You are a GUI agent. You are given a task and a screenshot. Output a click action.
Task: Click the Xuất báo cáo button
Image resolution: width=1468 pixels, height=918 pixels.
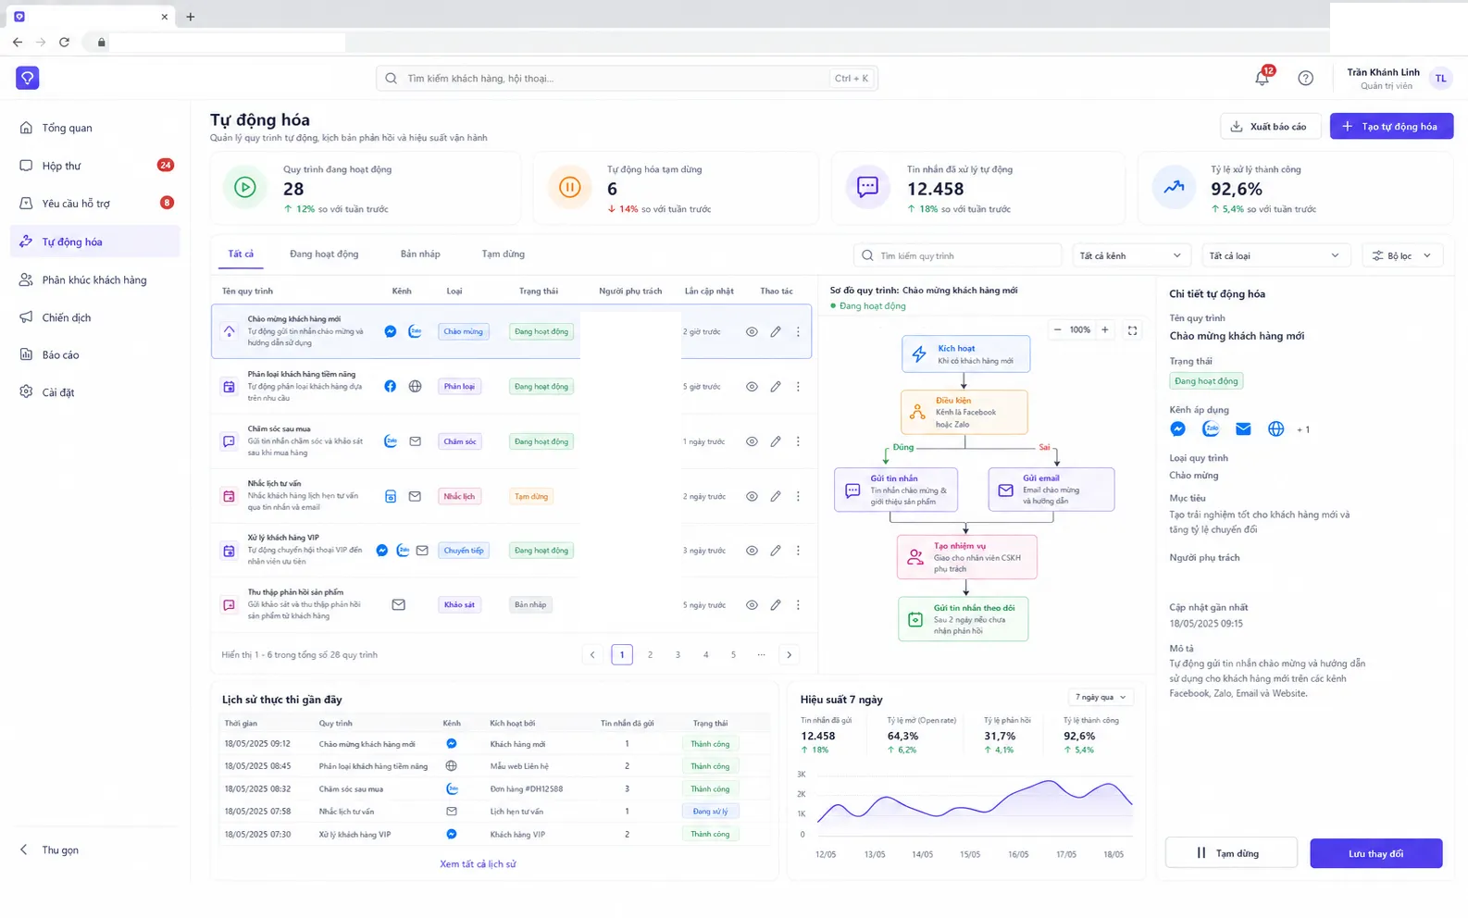pos(1269,126)
